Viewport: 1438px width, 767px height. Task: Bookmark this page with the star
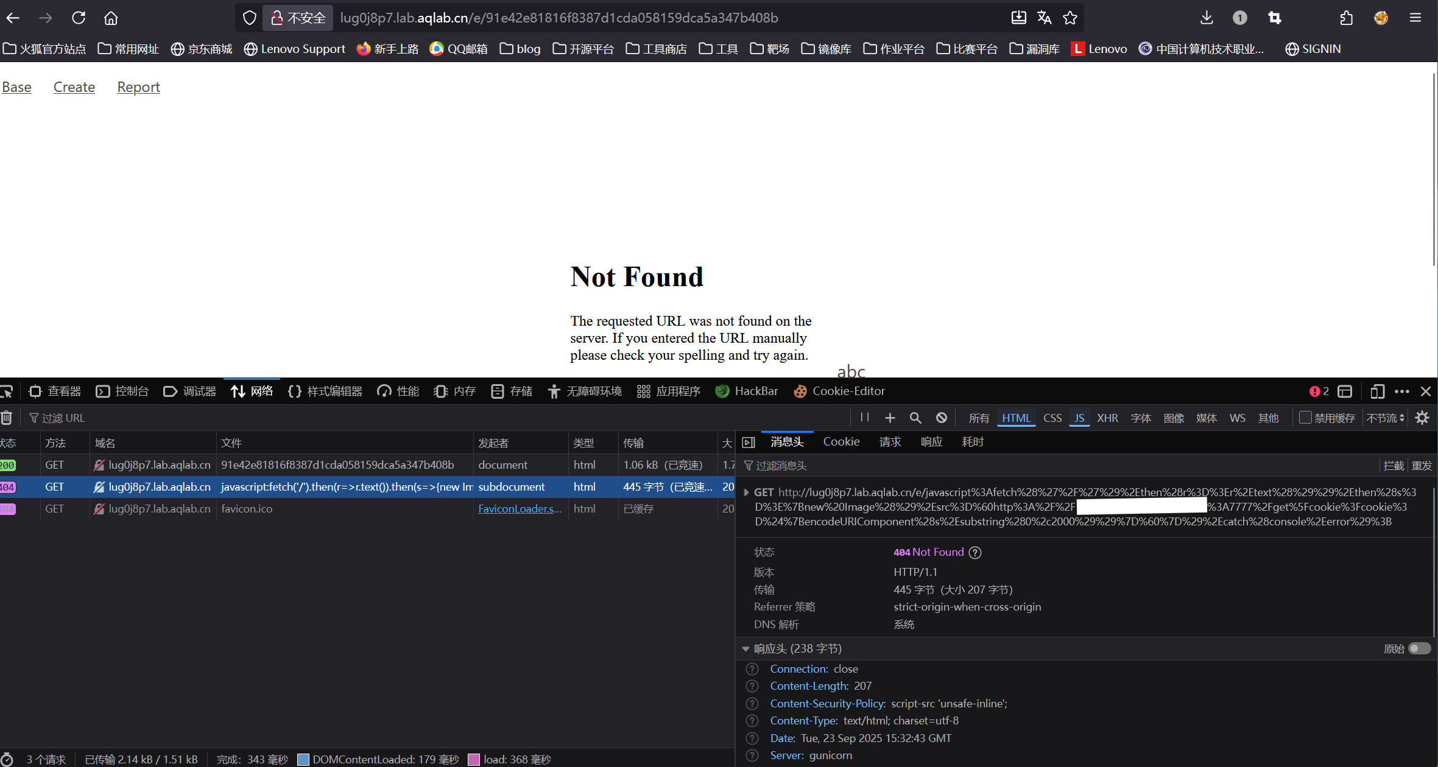click(1070, 18)
